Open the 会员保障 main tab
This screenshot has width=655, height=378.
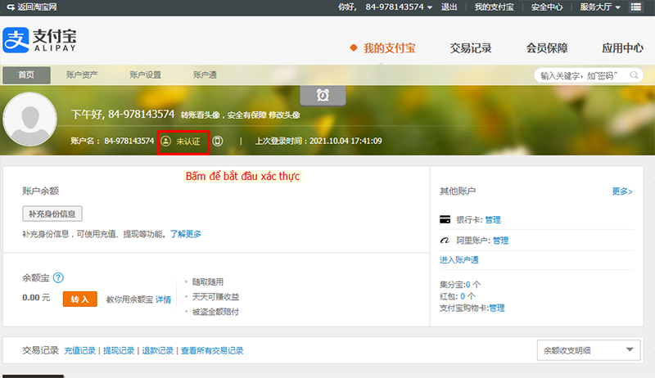547,48
